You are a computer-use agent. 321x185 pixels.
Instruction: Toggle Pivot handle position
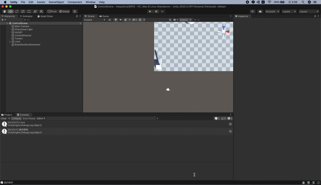click(52, 11)
